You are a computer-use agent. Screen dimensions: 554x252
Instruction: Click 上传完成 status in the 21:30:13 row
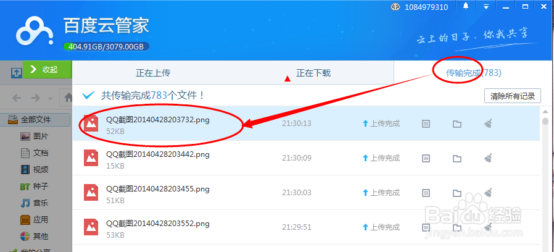(x=381, y=124)
